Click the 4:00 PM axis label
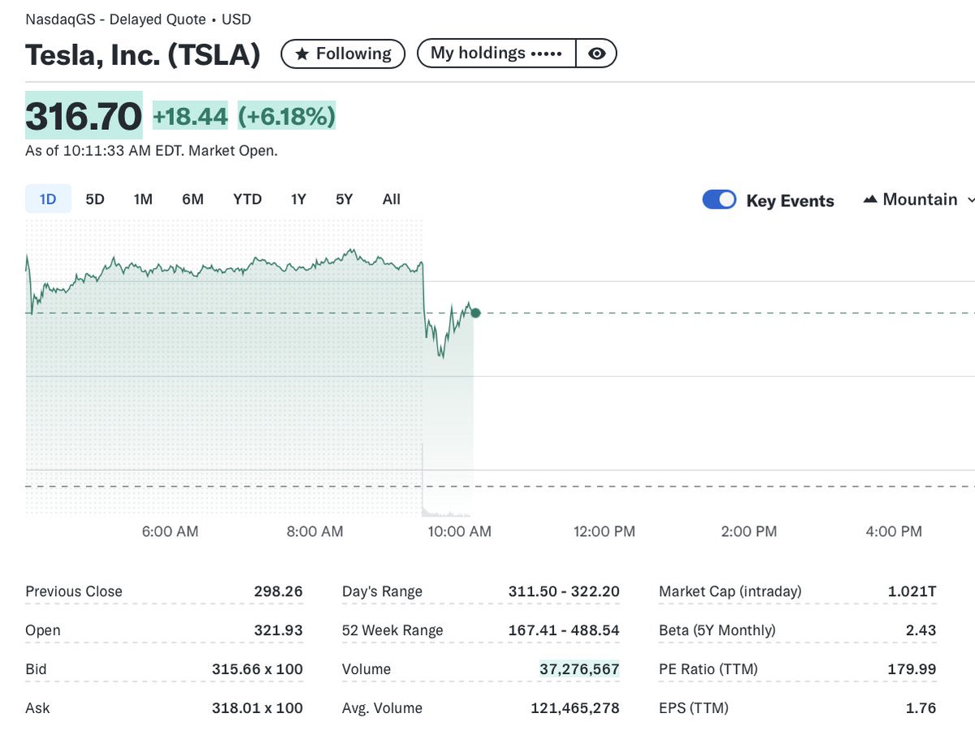Image resolution: width=975 pixels, height=739 pixels. [x=894, y=532]
